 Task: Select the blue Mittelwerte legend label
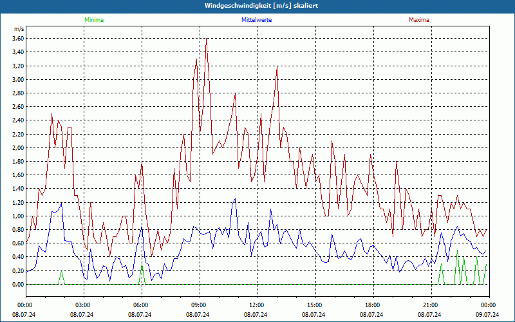[x=256, y=20]
